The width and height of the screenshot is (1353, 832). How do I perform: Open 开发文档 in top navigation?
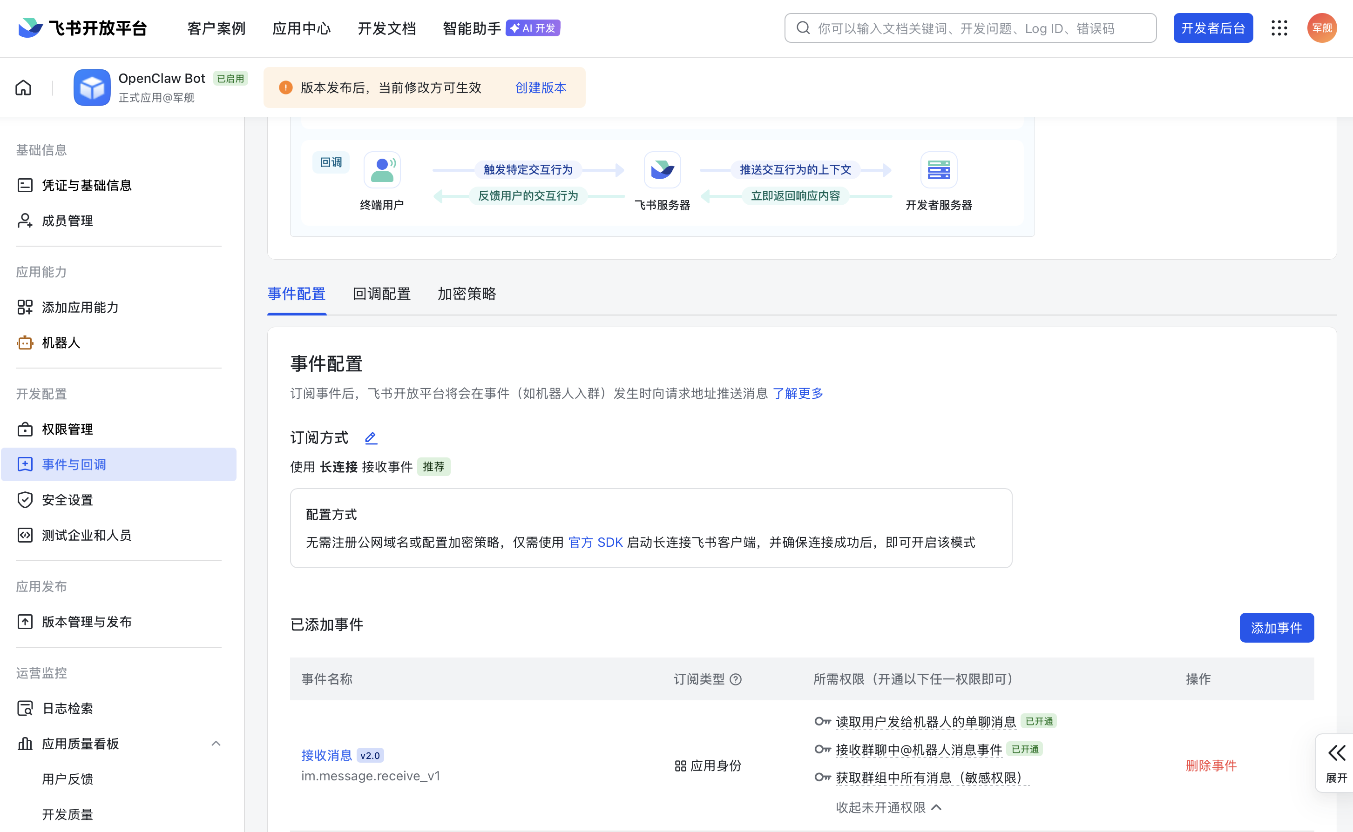[386, 28]
